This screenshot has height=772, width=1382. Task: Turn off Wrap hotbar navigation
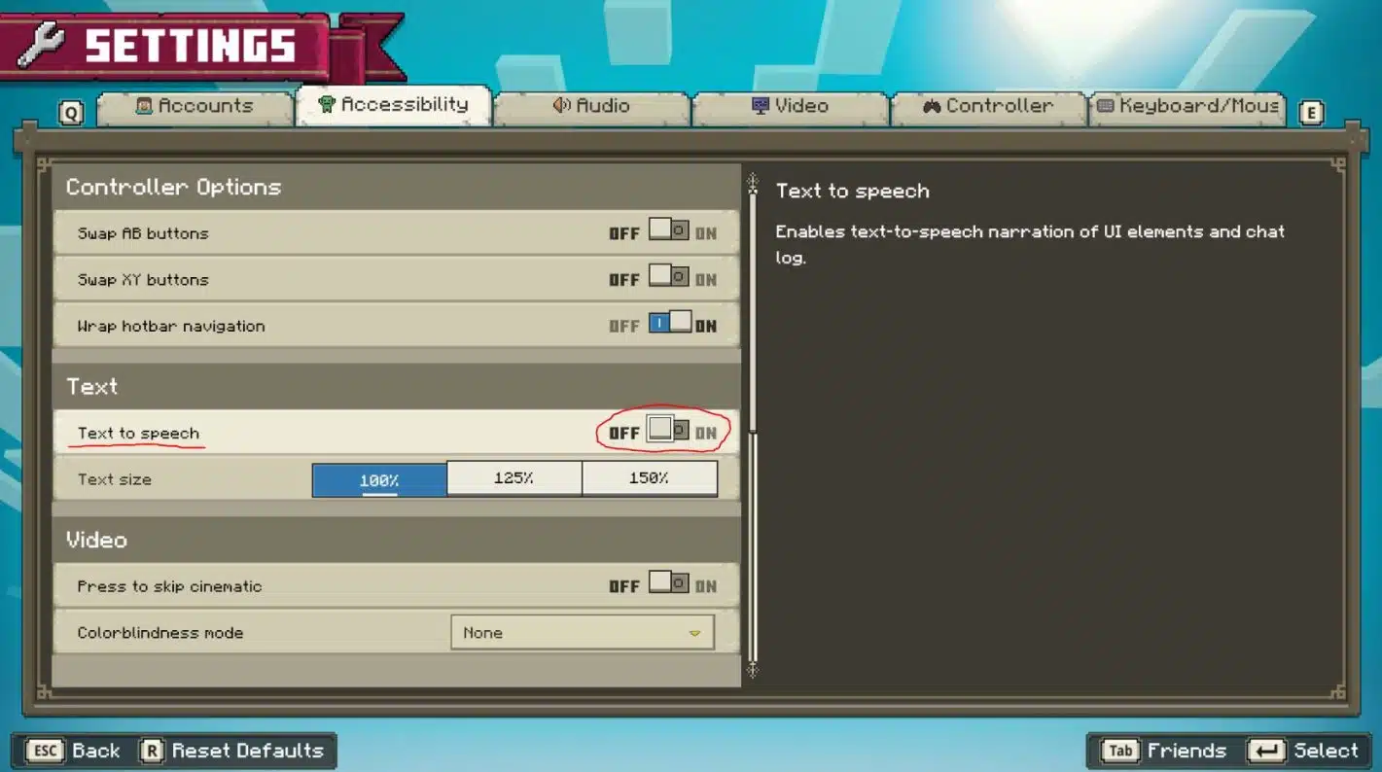(669, 324)
